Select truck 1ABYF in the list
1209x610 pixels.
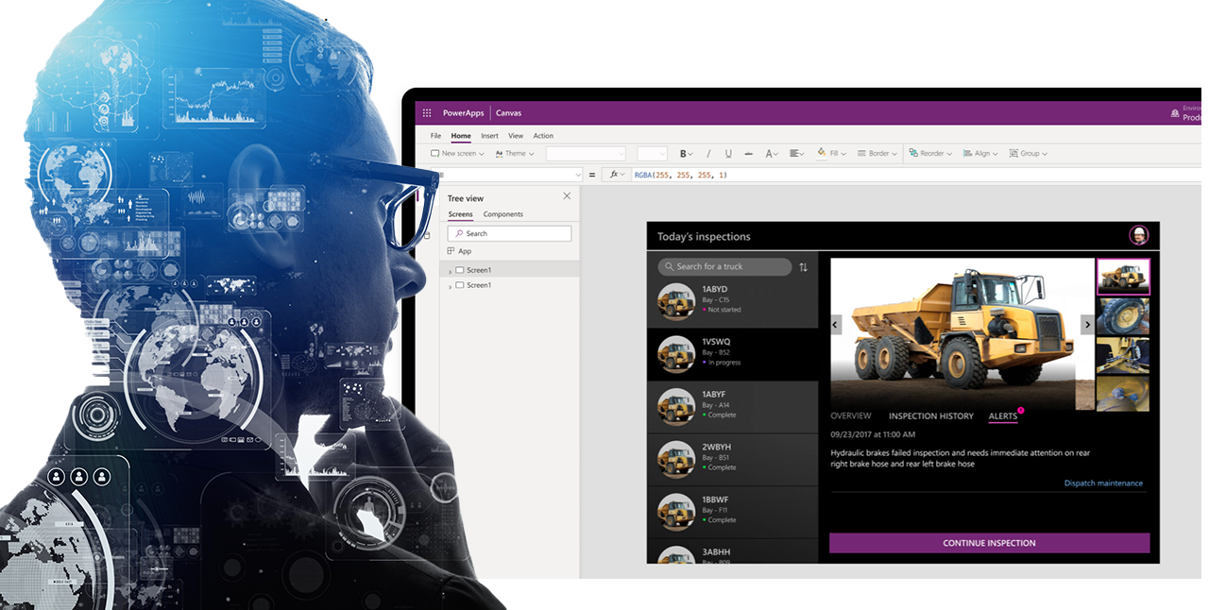(732, 407)
